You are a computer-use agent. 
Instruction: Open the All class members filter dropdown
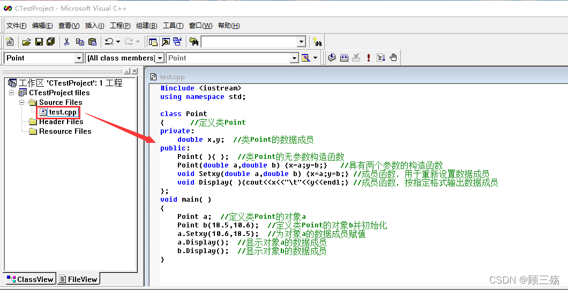pyautogui.click(x=160, y=58)
